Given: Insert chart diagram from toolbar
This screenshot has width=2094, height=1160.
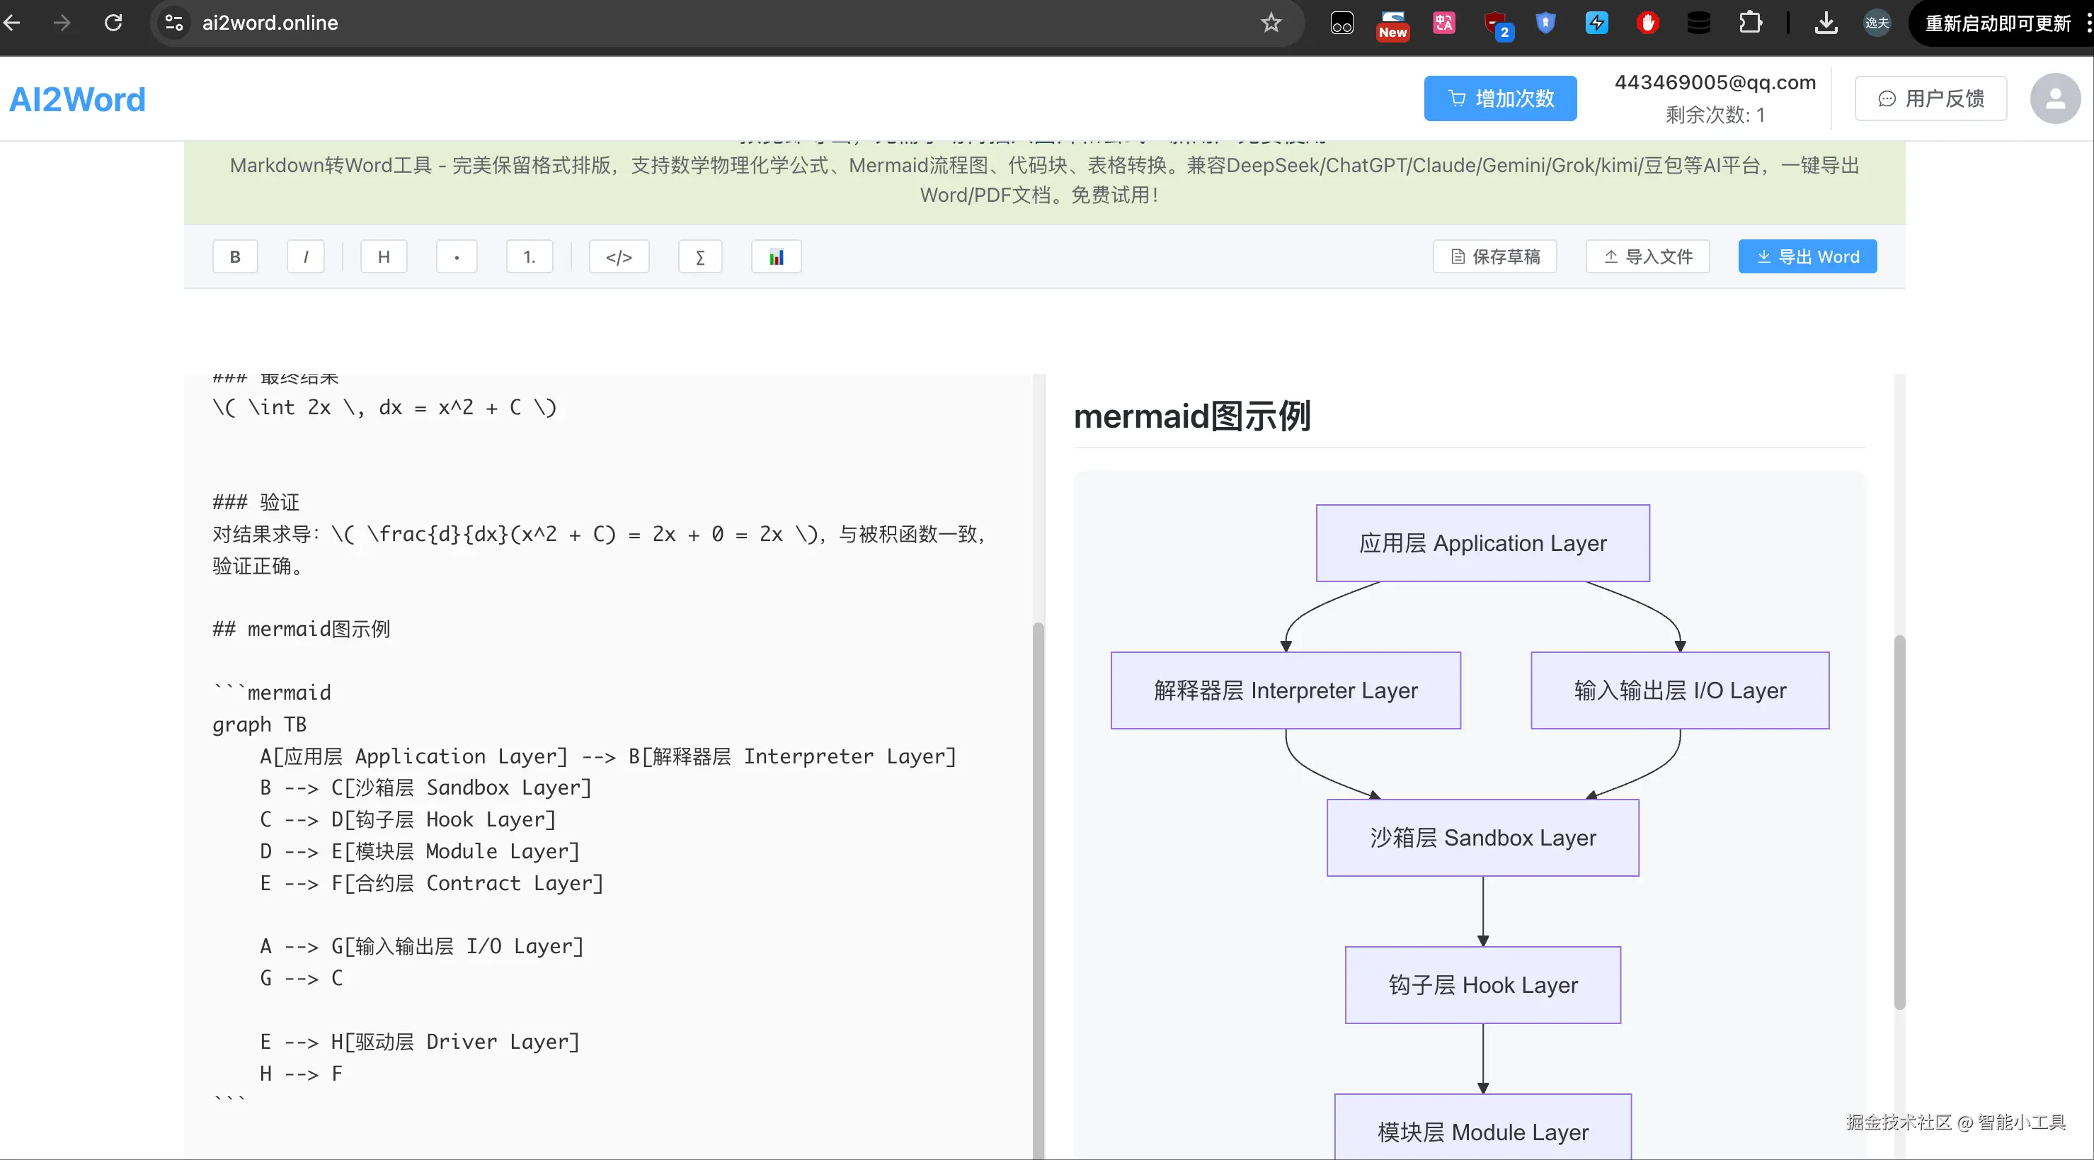Looking at the screenshot, I should [x=777, y=257].
